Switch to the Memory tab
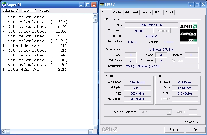The height and width of the screenshot is (135, 207). pos(146,12)
